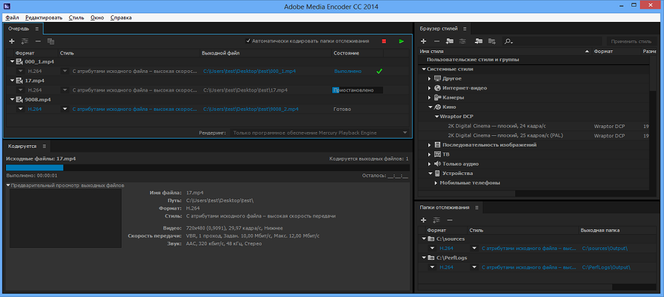664x297 pixels.
Task: Expand the Последовательность изображений group
Action: [430, 145]
